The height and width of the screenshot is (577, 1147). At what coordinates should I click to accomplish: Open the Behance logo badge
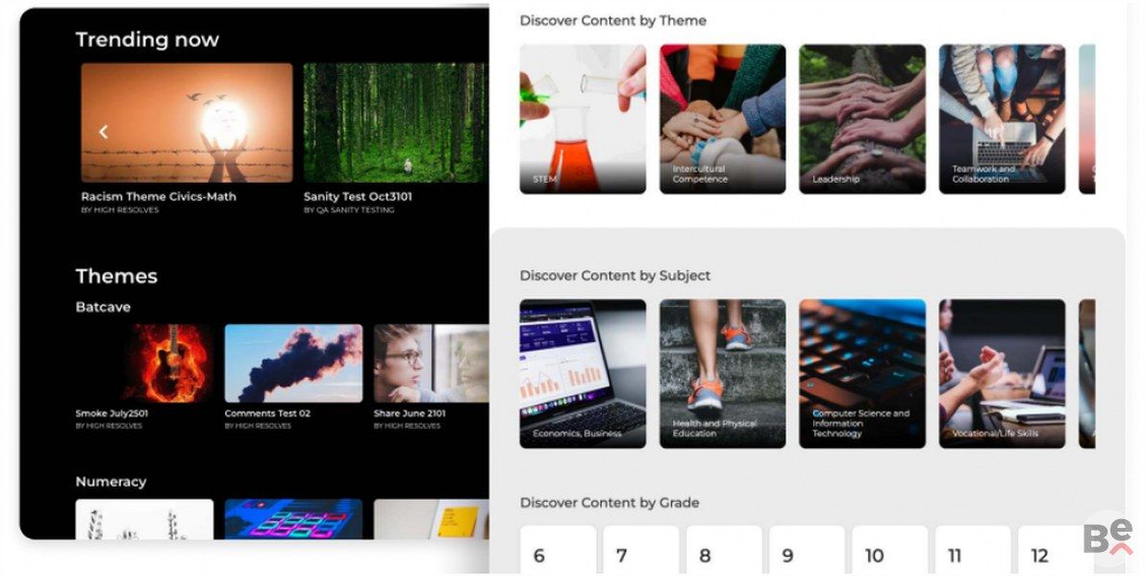point(1108,537)
